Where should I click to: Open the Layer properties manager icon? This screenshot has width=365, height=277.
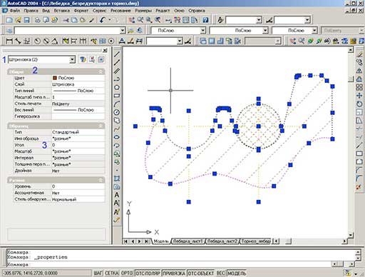[x=9, y=31]
